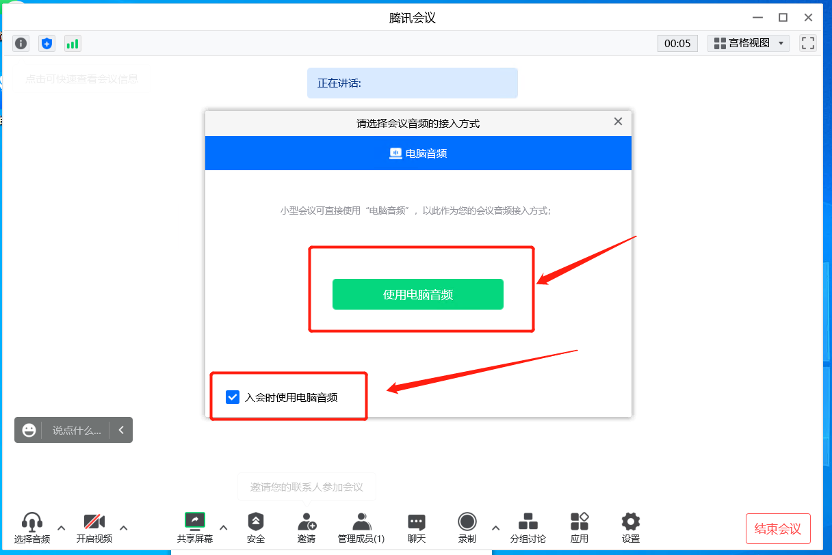The width and height of the screenshot is (832, 555).
Task: Click 点击可快速查看会议信息 hint text
Action: point(82,79)
